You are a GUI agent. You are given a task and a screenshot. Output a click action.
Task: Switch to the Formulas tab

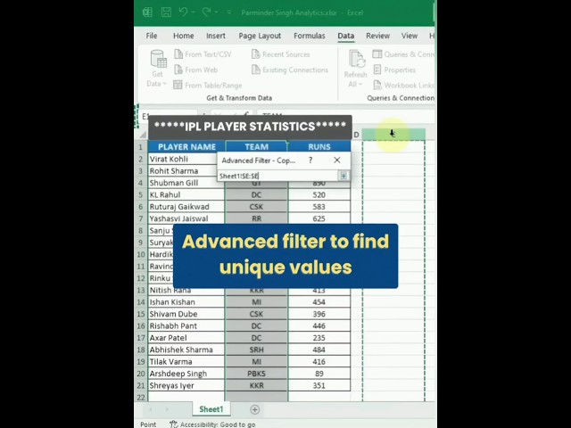[310, 36]
